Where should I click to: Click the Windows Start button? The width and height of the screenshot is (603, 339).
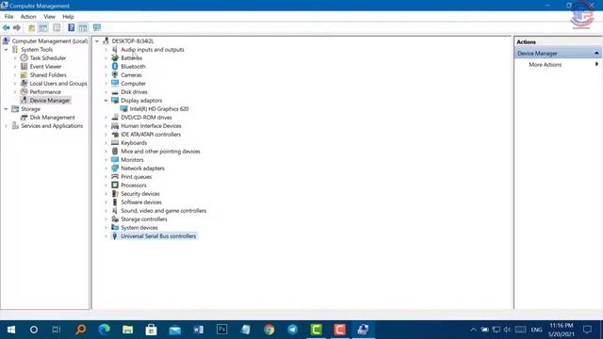[11, 330]
